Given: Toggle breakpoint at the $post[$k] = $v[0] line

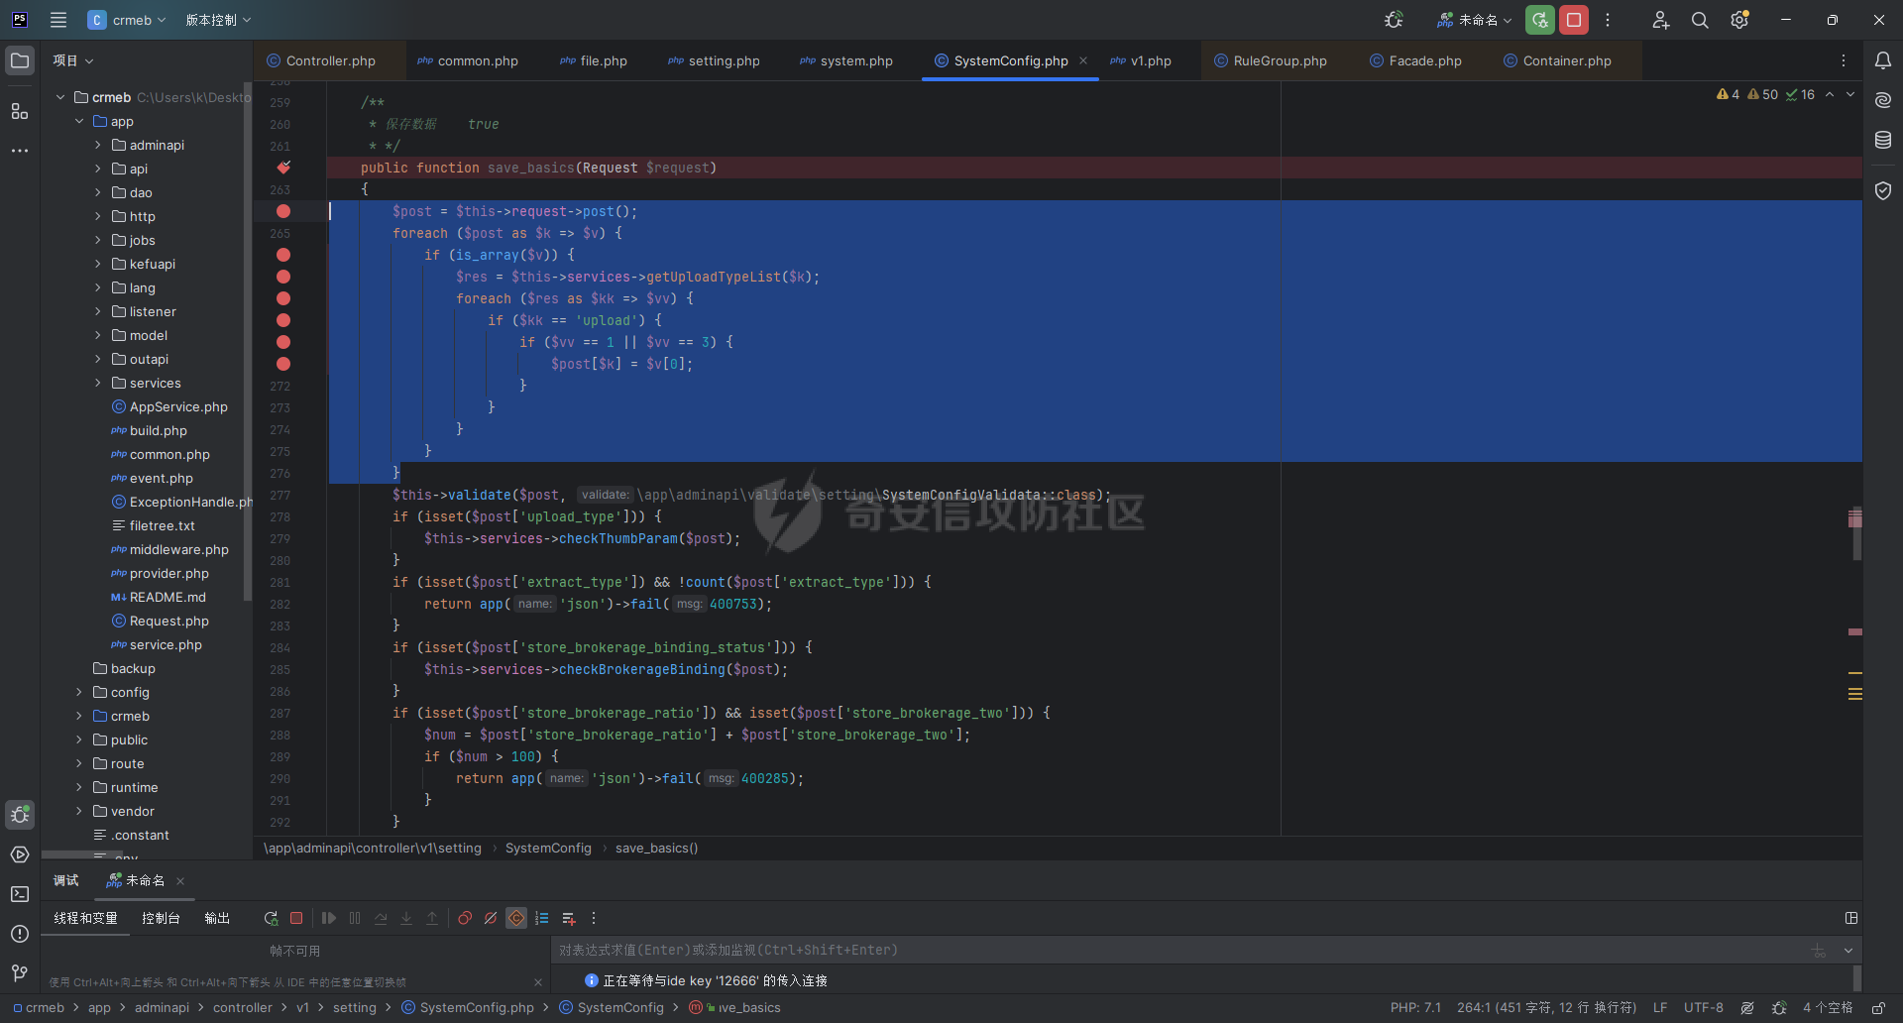Looking at the screenshot, I should click(283, 364).
